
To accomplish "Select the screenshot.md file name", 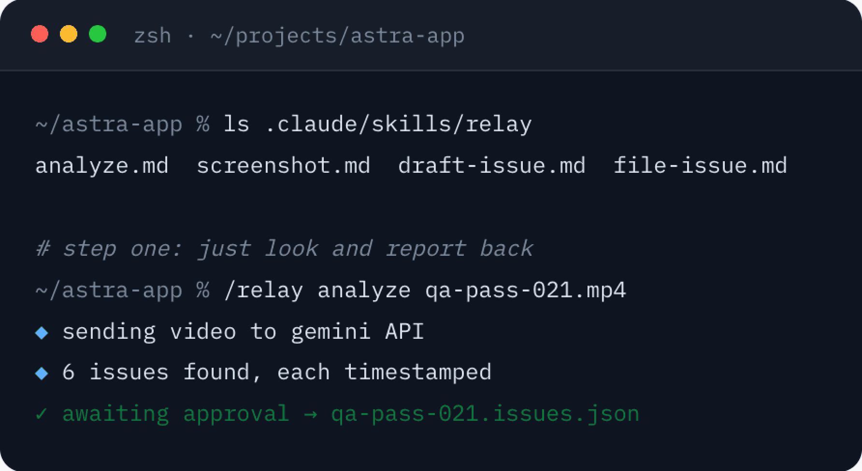I will click(284, 166).
